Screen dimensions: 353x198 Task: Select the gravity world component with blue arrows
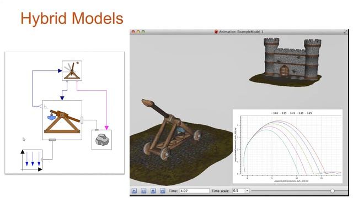32,160
